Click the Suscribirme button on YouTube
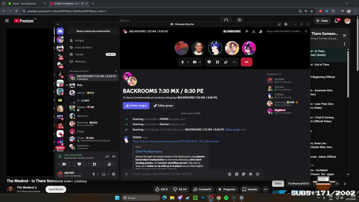359x202 pixels. coord(56,189)
